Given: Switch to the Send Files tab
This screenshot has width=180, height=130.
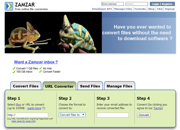Looking at the screenshot, I should (x=90, y=86).
